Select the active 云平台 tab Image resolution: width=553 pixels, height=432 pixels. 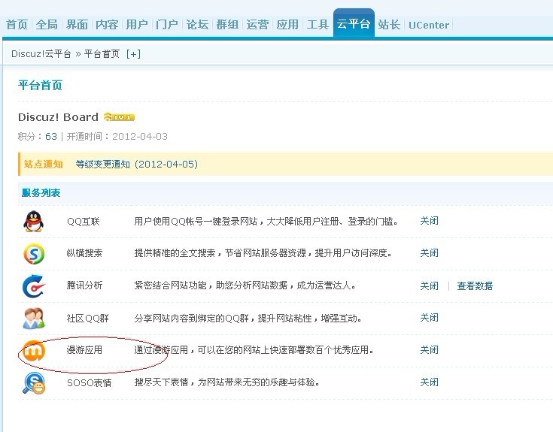354,23
